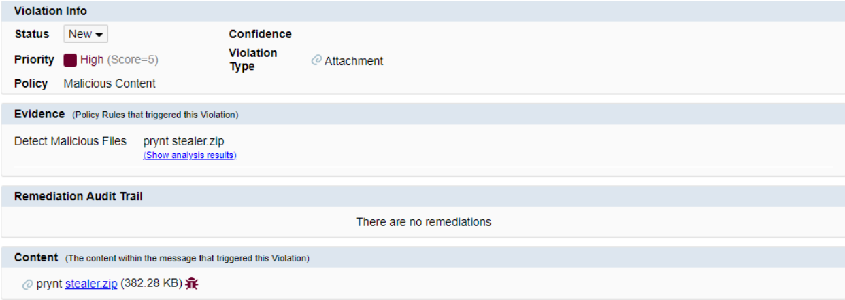Screen dimensions: 845x300
Task: Click the Confidence label
Action: 260,34
